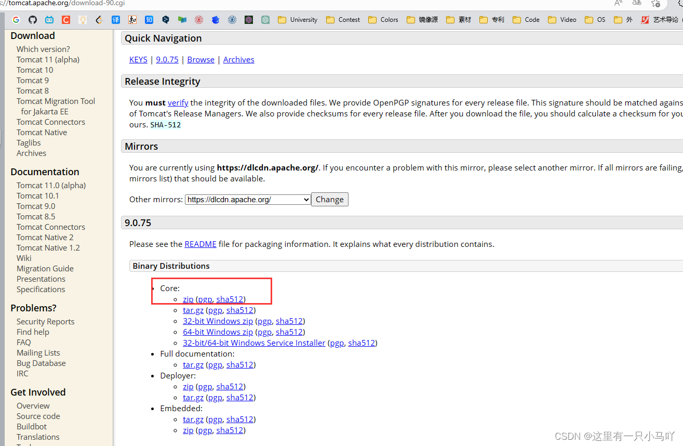This screenshot has width=683, height=446.
Task: Click the red circular seal bookmark icon
Action: (199, 20)
